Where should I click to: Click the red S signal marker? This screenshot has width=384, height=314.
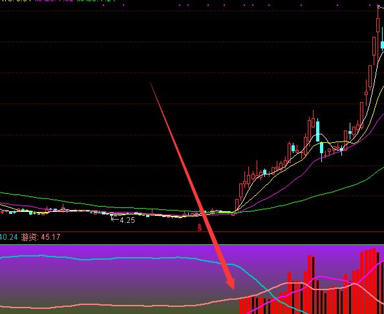tap(200, 227)
